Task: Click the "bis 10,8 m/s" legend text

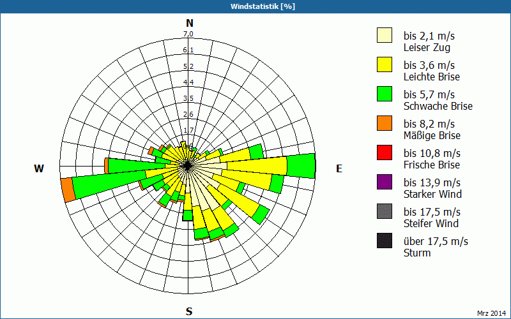Action: 431,153
